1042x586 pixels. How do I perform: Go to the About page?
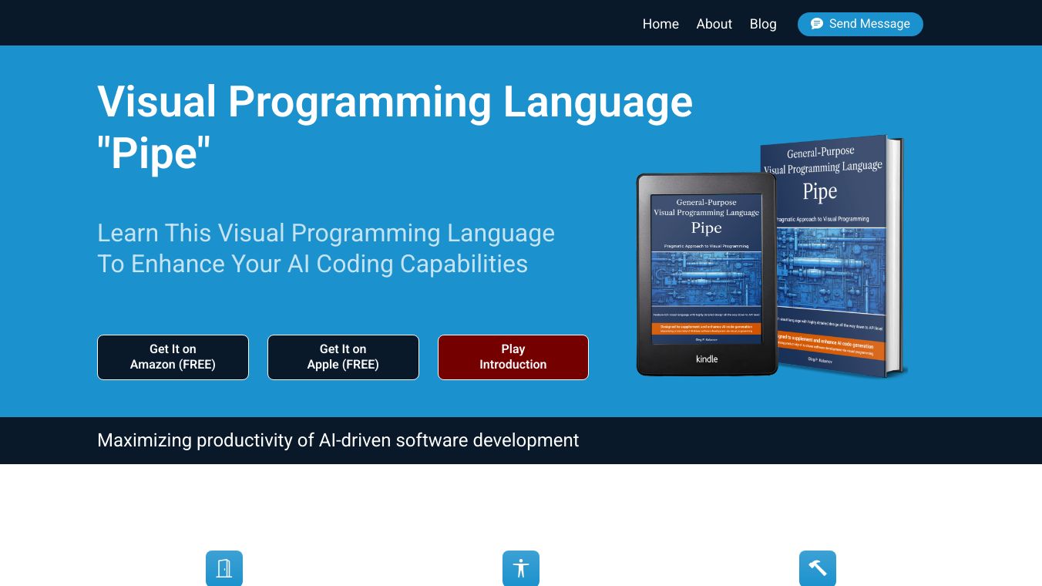tap(714, 24)
